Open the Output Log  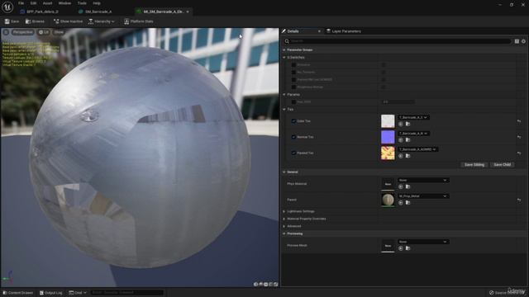point(51,293)
